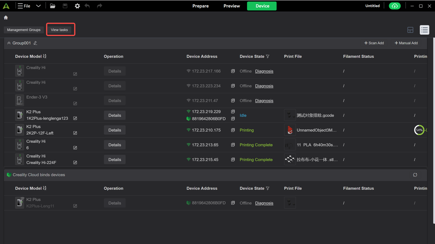The height and width of the screenshot is (244, 435).
Task: Click the Untitled project name
Action: pyautogui.click(x=372, y=6)
